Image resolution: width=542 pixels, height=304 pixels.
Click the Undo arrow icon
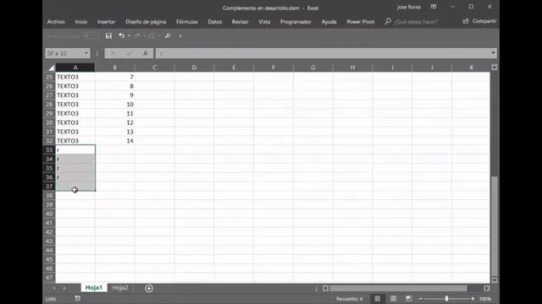point(121,35)
